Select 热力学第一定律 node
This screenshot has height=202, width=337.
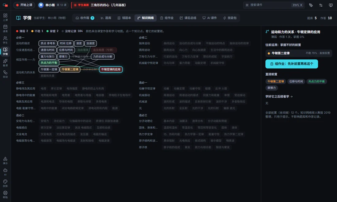click(194, 134)
